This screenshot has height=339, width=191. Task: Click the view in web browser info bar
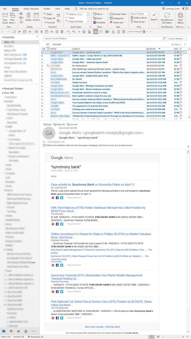click(88, 146)
